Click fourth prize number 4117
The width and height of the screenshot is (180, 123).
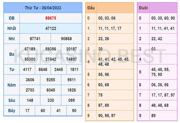(27, 70)
